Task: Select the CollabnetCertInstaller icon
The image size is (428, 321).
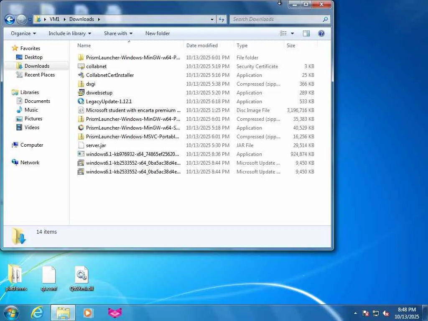Action: [x=81, y=75]
